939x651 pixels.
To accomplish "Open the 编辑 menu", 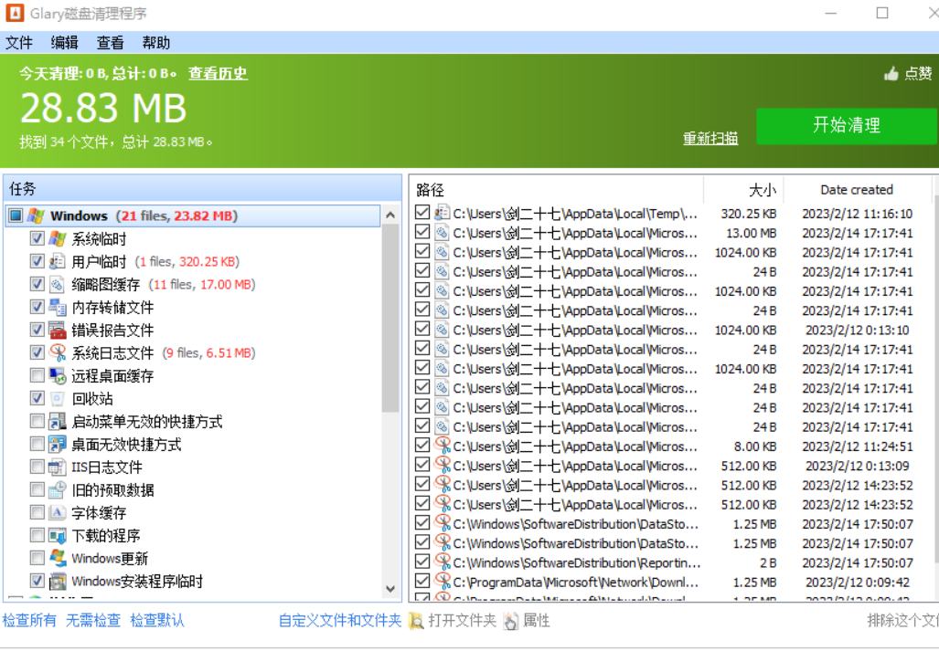I will click(x=64, y=42).
